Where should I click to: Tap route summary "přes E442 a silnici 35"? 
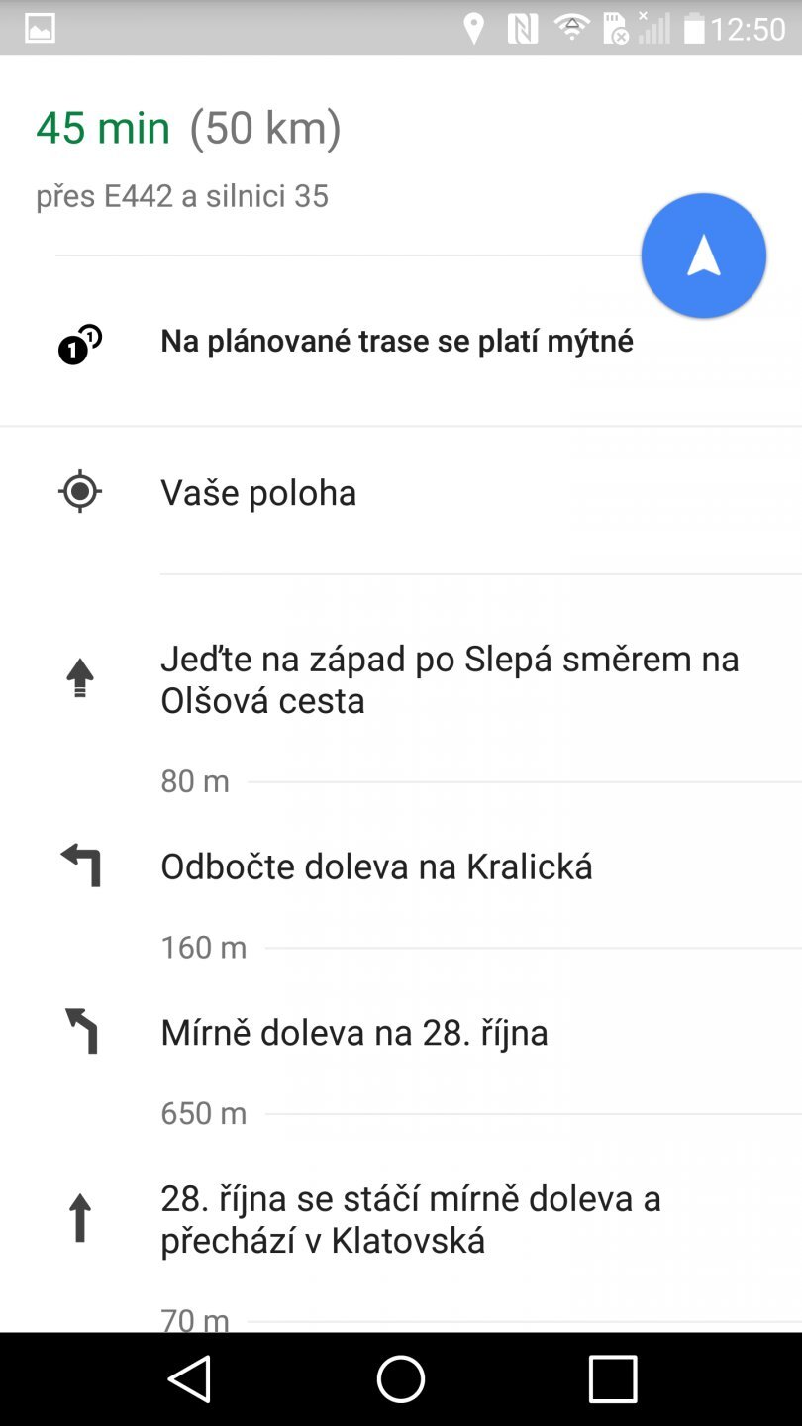pyautogui.click(x=182, y=196)
